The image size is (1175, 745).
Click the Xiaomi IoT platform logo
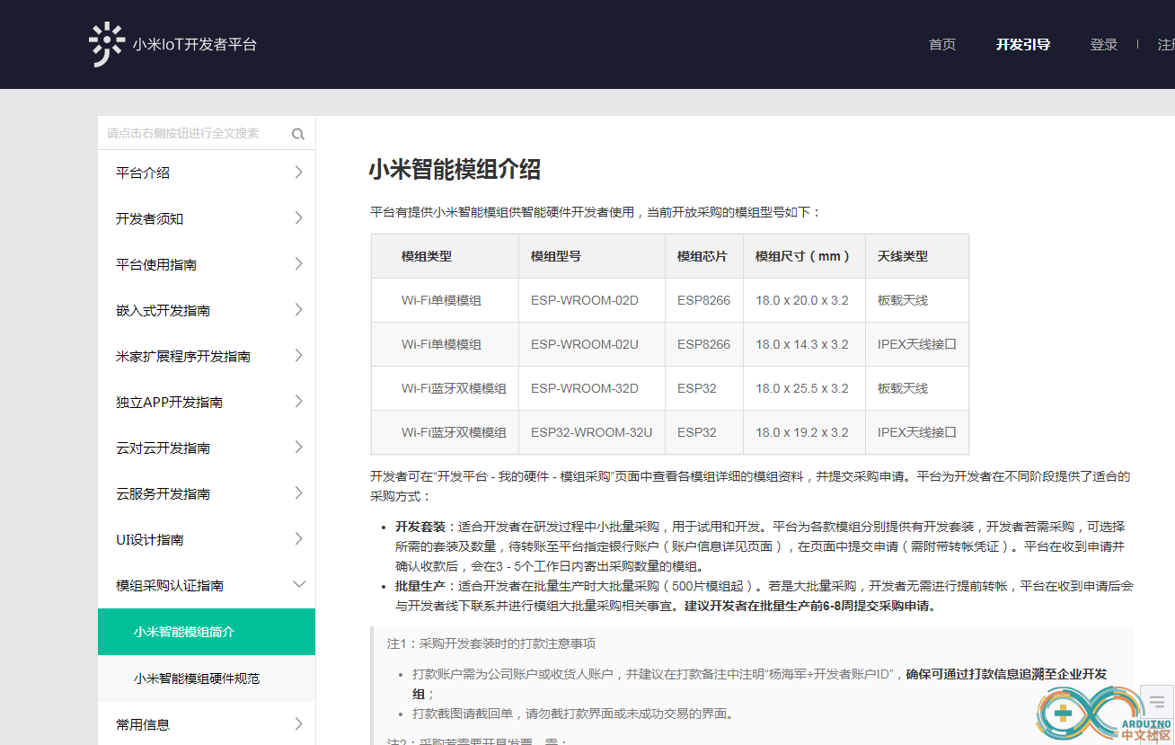click(106, 44)
